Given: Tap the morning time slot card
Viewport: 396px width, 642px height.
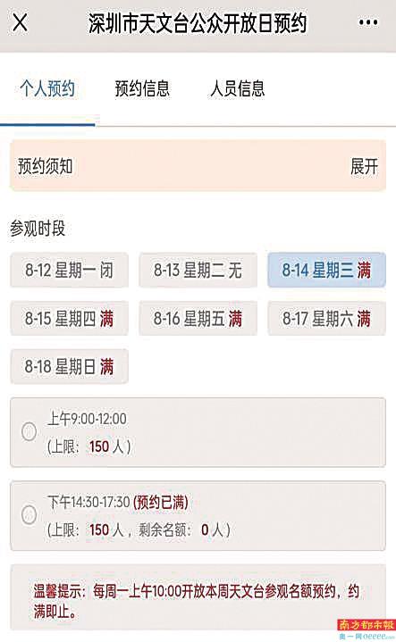Looking at the screenshot, I should point(198,432).
